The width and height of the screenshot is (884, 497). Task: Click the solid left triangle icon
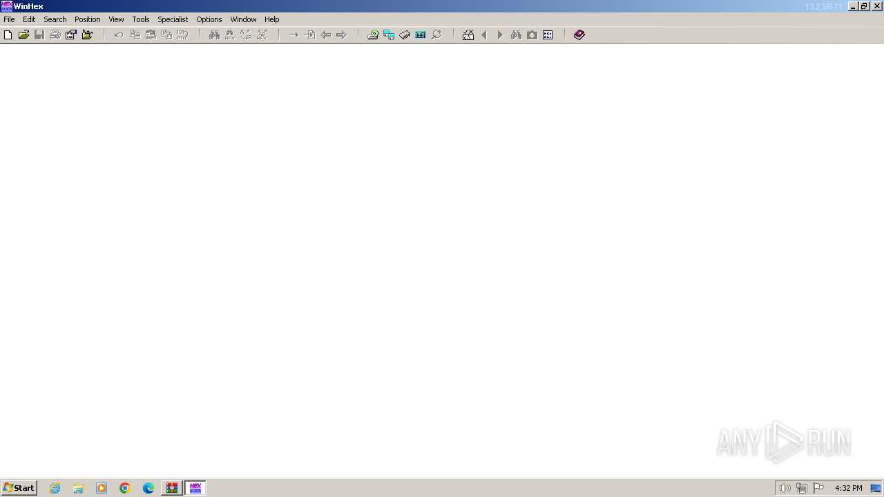[484, 35]
